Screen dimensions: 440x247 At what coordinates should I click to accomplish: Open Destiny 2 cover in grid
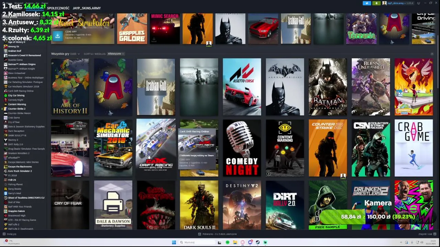tap(242, 205)
